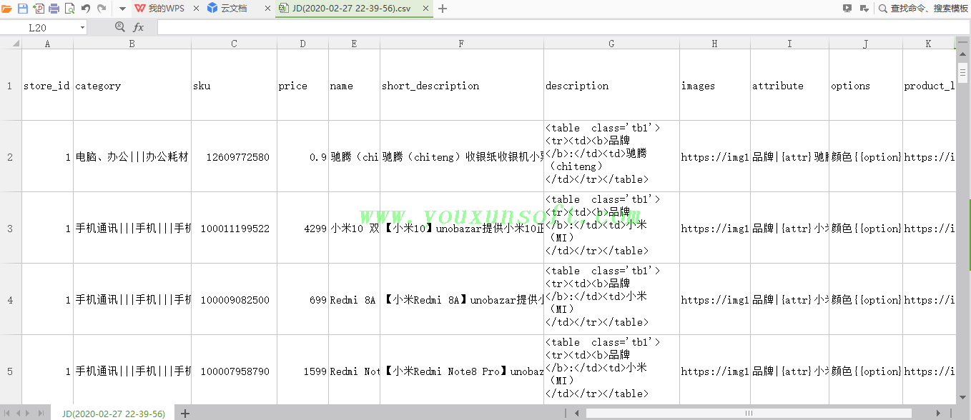Click the Save disk icon
The height and width of the screenshot is (420, 971).
(x=22, y=9)
